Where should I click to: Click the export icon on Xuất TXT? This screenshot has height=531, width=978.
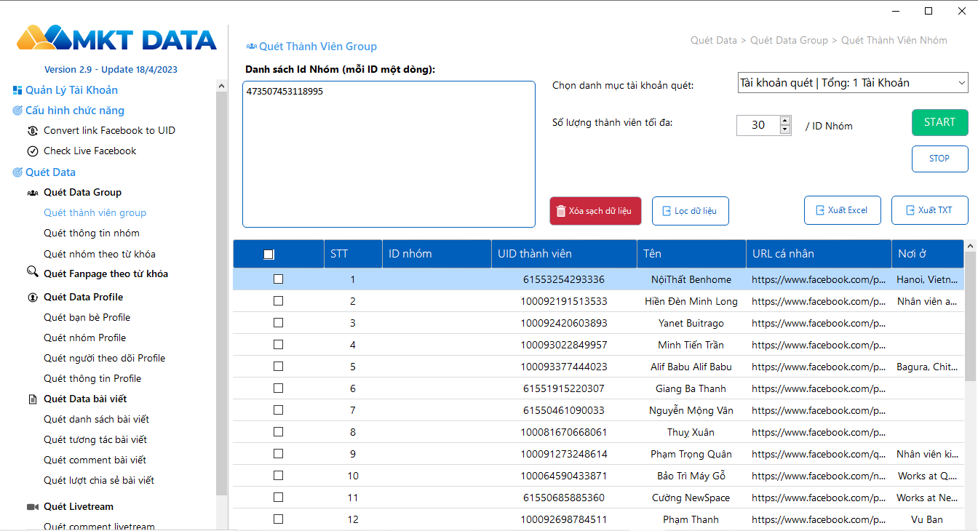pos(910,210)
